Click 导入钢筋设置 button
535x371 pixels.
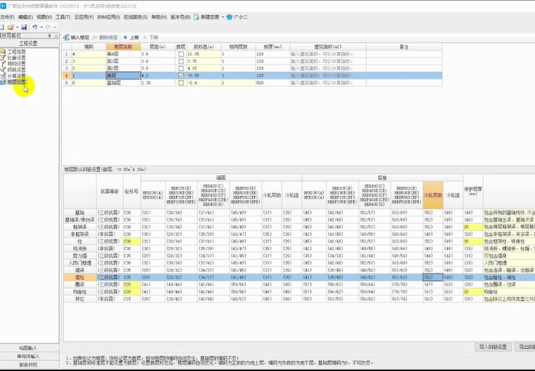pyautogui.click(x=493, y=348)
